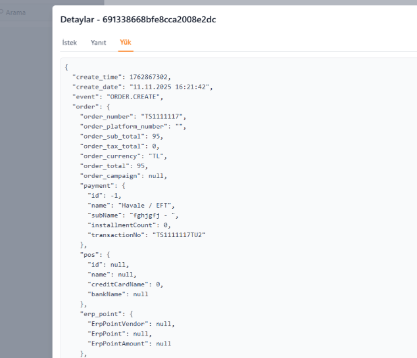417x358 pixels.
Task: Click the "pos" object key
Action: pyautogui.click(x=90, y=254)
